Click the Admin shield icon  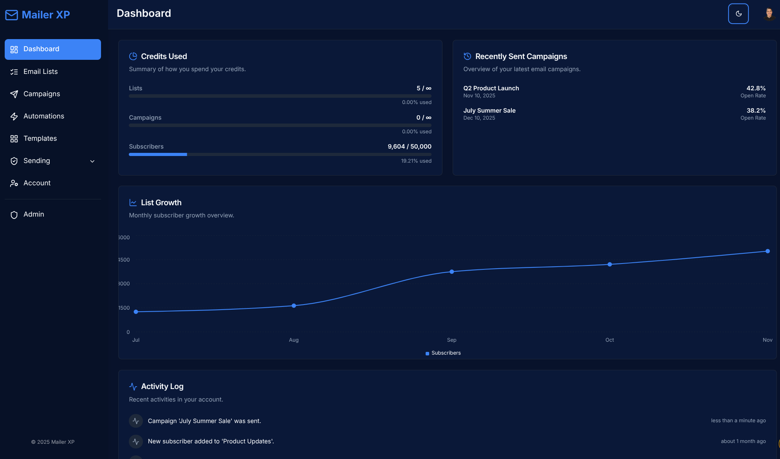[14, 214]
